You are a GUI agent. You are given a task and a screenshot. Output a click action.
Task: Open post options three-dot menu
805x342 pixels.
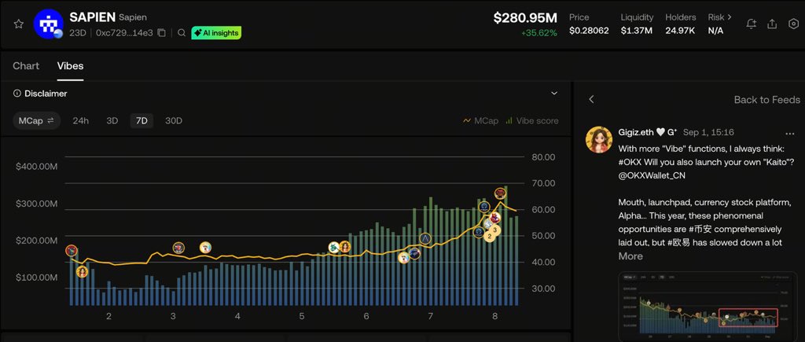[789, 134]
